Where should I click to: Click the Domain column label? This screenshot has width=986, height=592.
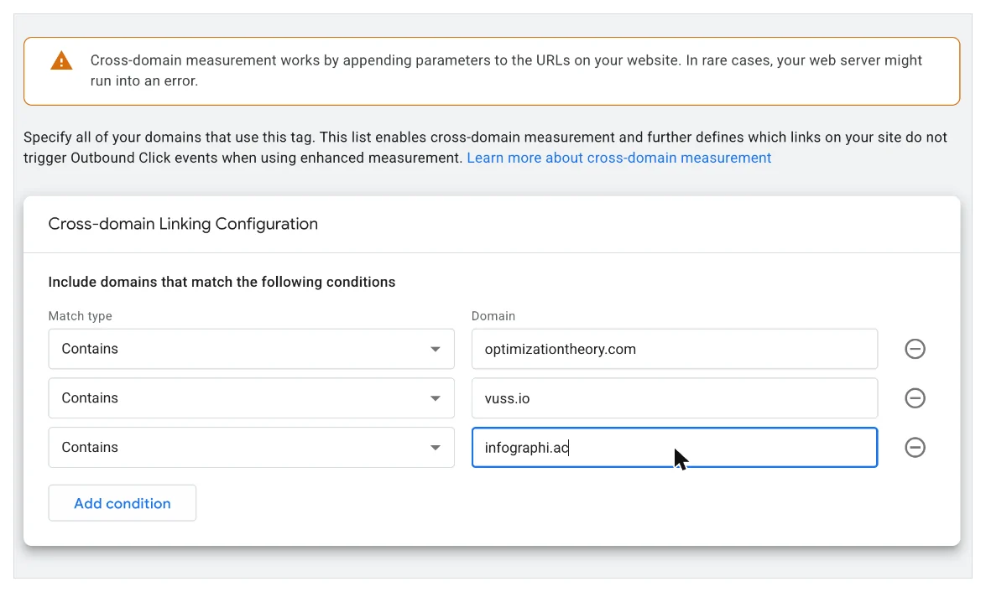tap(493, 316)
